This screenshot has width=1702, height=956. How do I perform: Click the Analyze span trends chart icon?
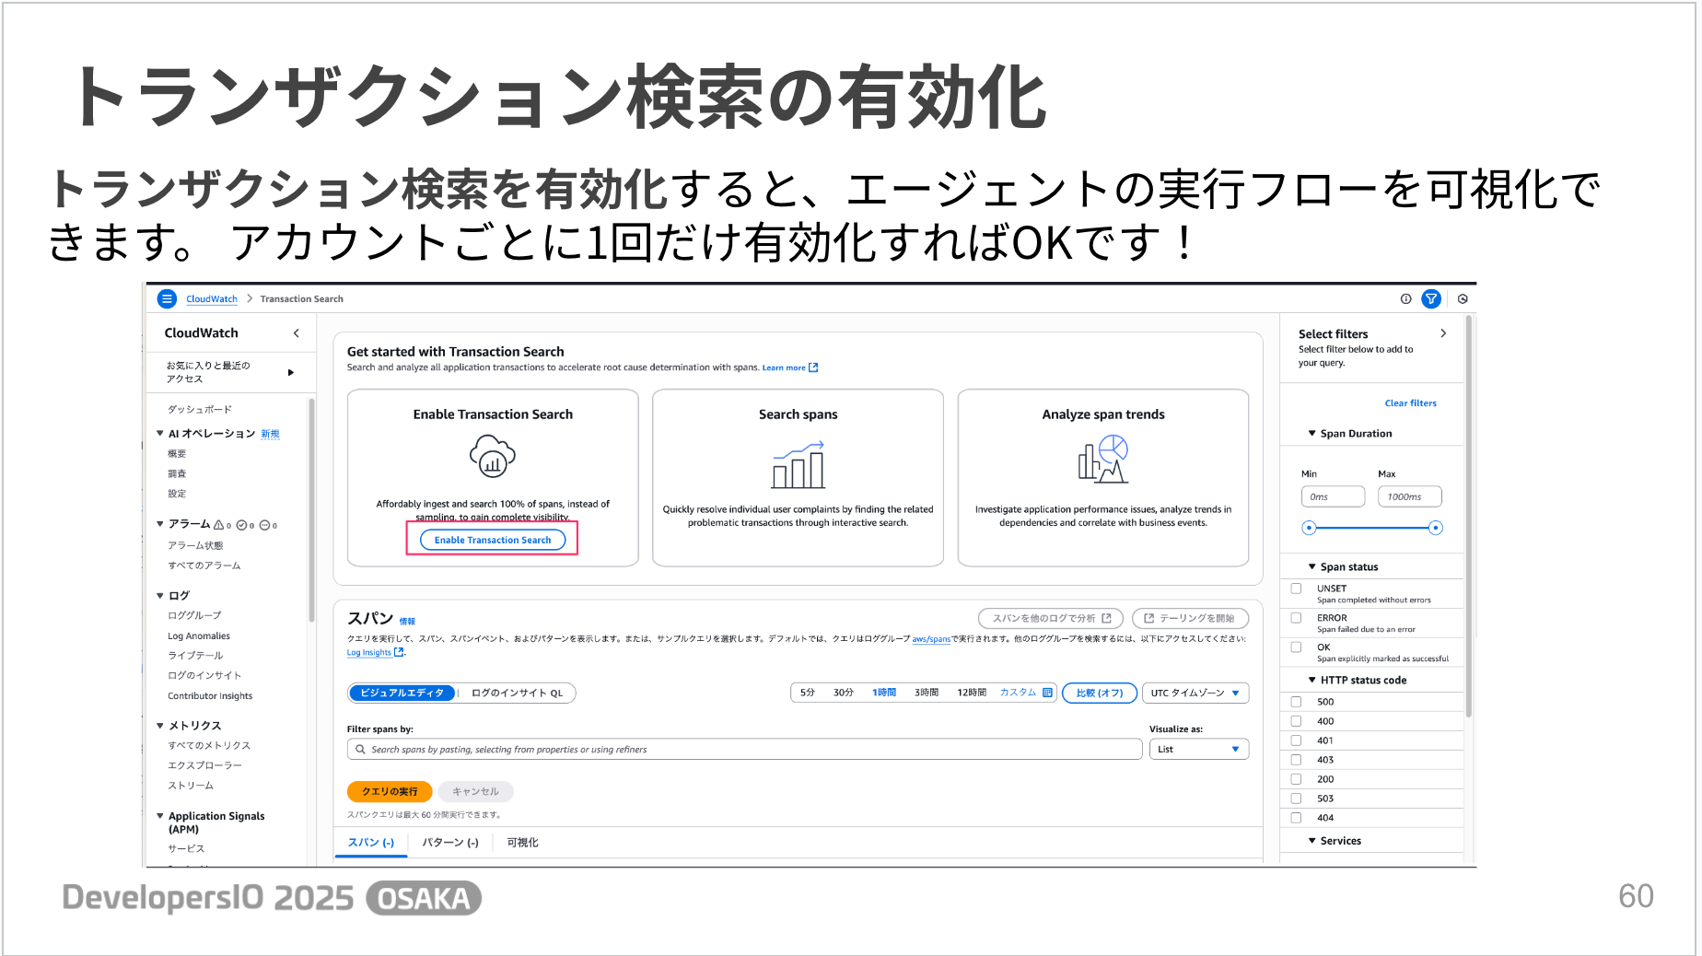pos(1103,459)
